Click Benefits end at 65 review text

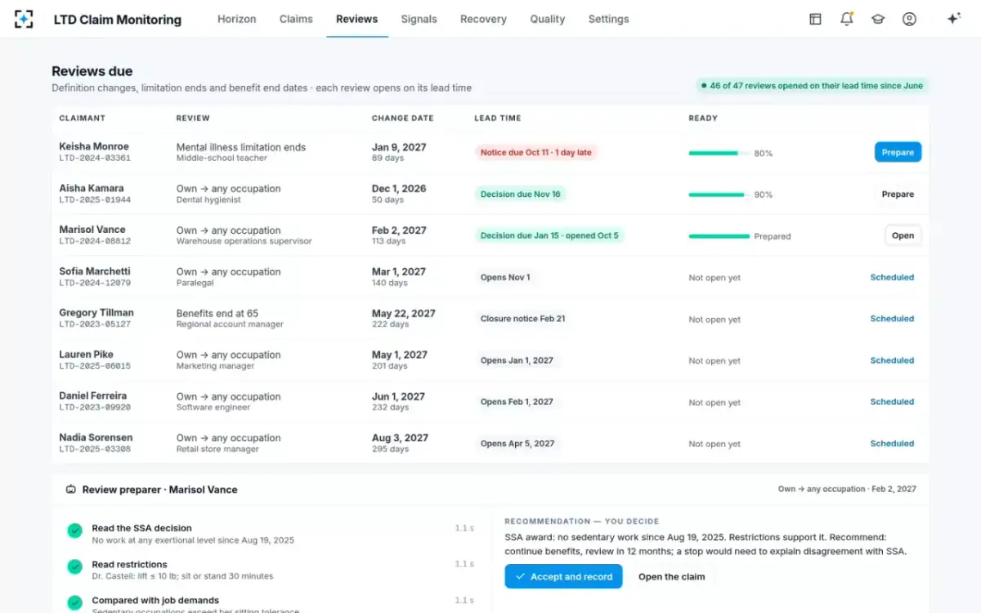click(217, 313)
